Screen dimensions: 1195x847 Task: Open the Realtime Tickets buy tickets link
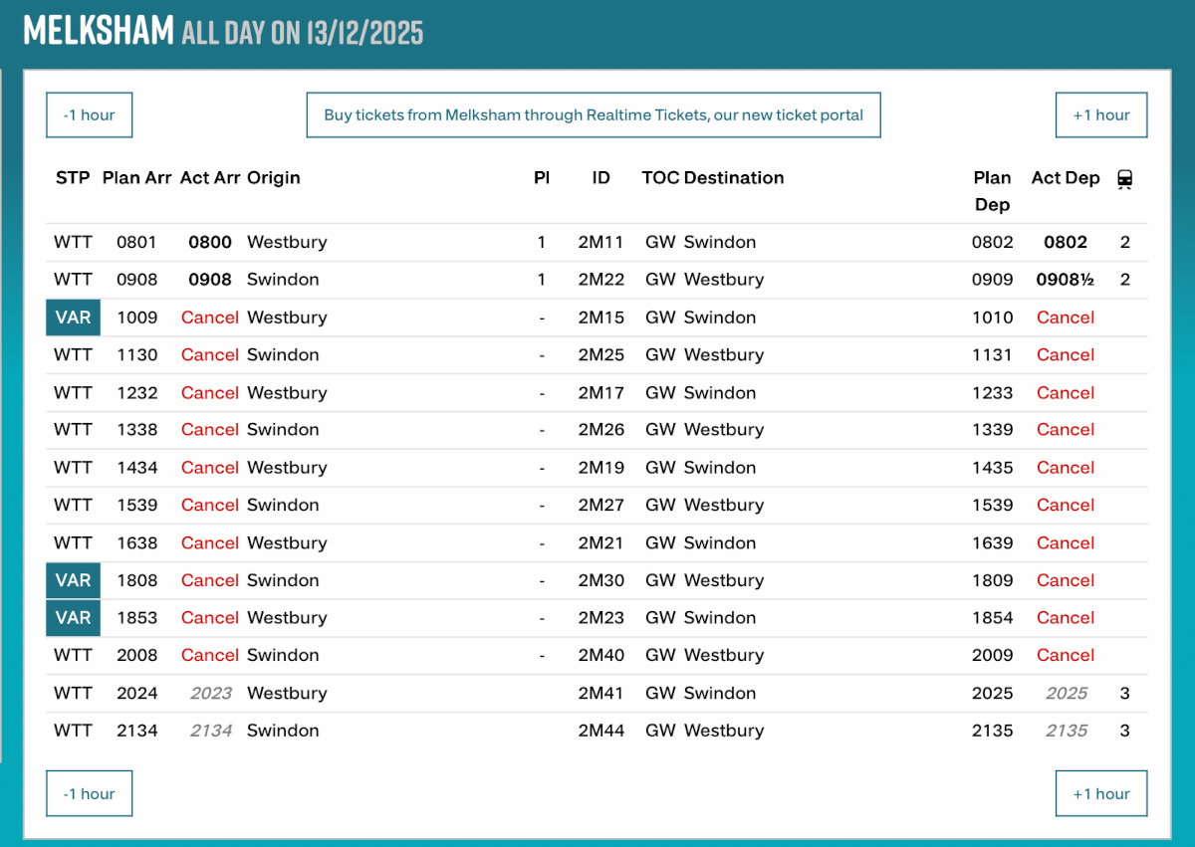[593, 114]
